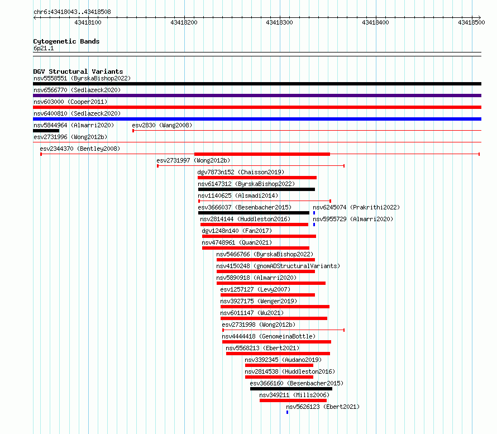This screenshot has height=434, width=497.
Task: Click the blue nsv6400810 variant bar
Action: point(257,119)
